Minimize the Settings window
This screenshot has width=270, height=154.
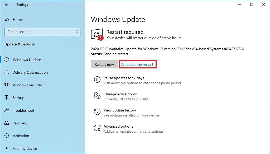[x=239, y=5]
